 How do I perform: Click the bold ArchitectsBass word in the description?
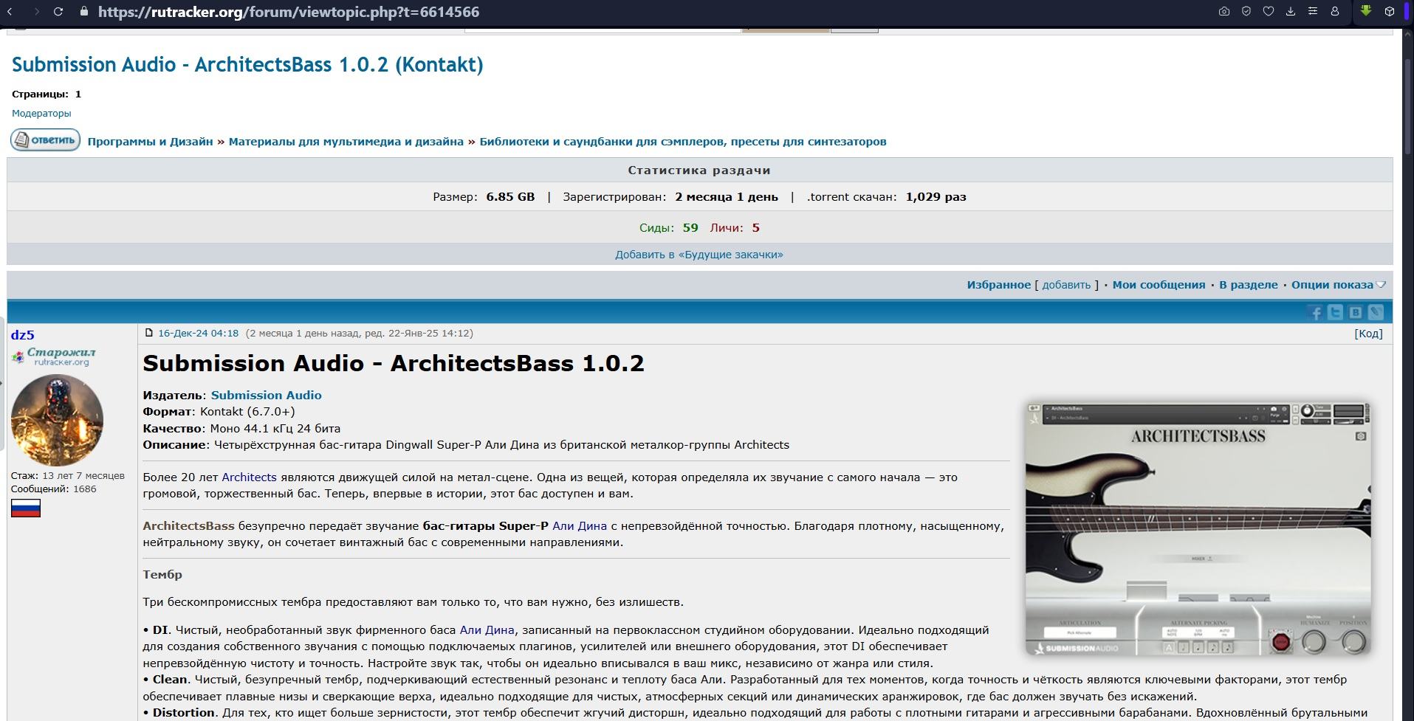(188, 526)
